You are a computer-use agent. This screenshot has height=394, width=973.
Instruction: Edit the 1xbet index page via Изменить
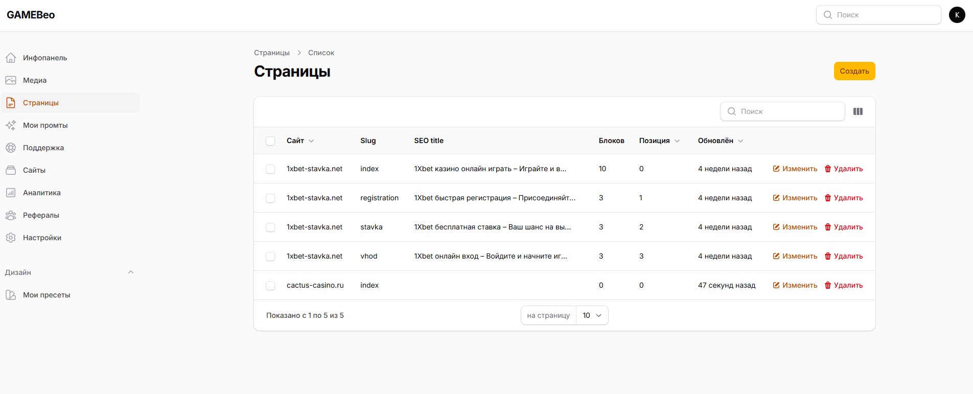click(795, 169)
